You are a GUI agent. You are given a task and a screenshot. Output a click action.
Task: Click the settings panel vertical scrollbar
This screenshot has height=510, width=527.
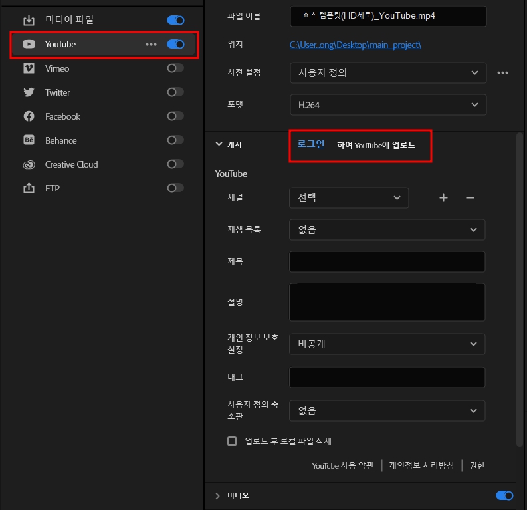[520, 290]
